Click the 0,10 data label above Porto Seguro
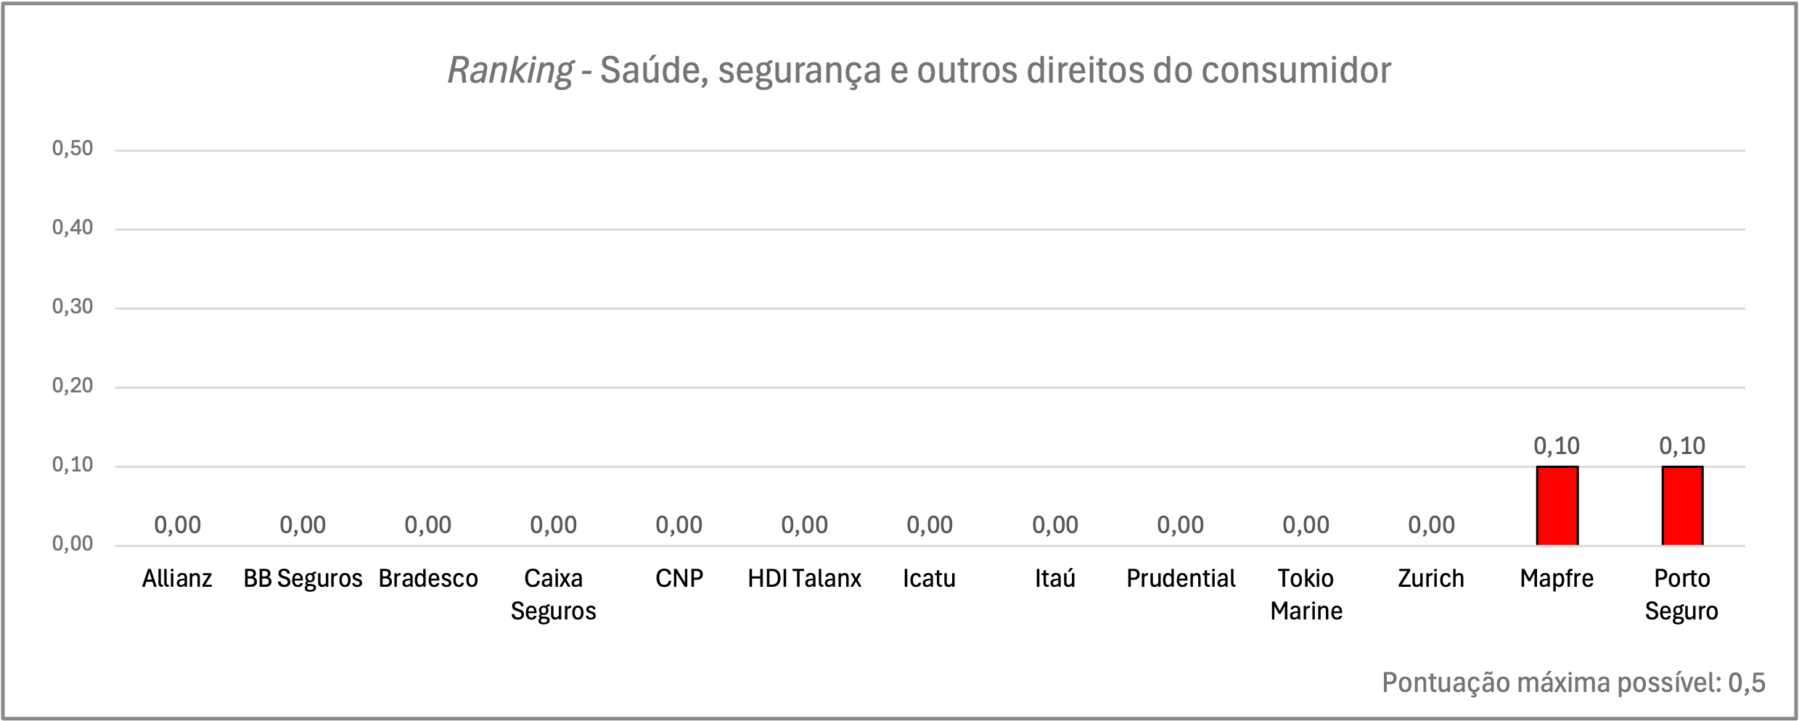 coord(1682,445)
